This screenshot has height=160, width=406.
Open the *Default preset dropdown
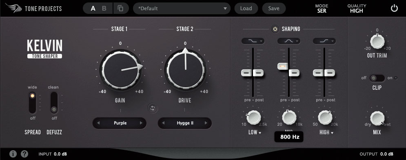click(x=182, y=8)
